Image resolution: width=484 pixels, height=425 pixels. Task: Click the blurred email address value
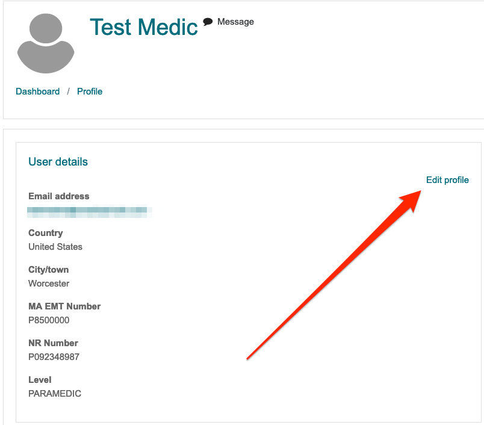(x=89, y=211)
